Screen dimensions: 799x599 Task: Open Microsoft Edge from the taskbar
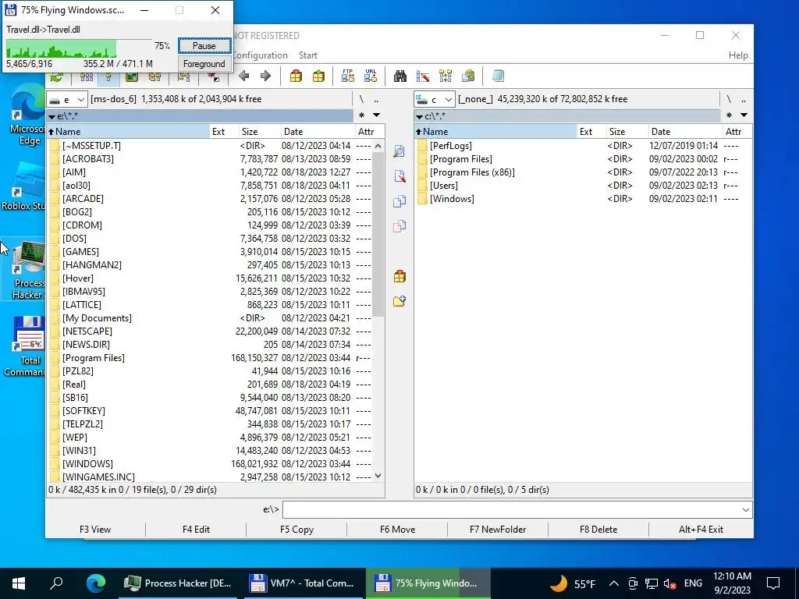(x=95, y=583)
